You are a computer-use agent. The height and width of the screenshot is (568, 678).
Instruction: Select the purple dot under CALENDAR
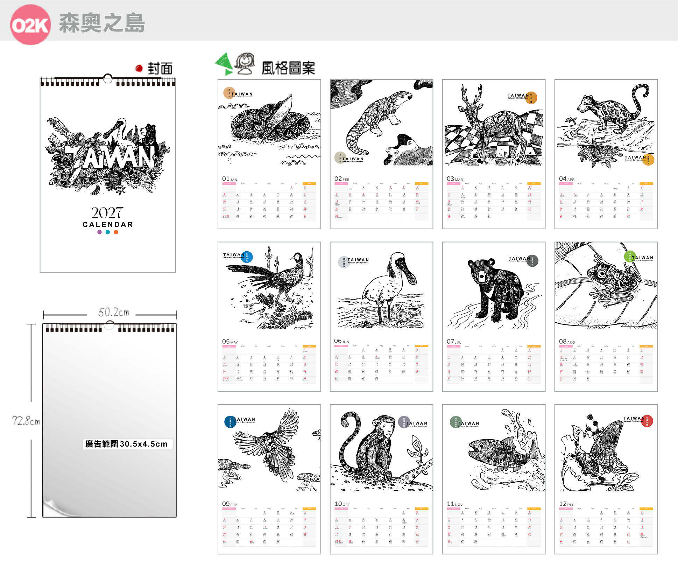coord(100,232)
